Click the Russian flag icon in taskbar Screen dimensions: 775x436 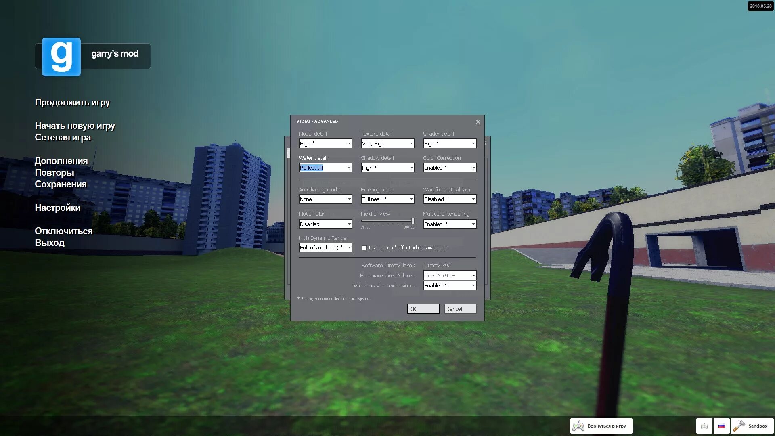(721, 426)
